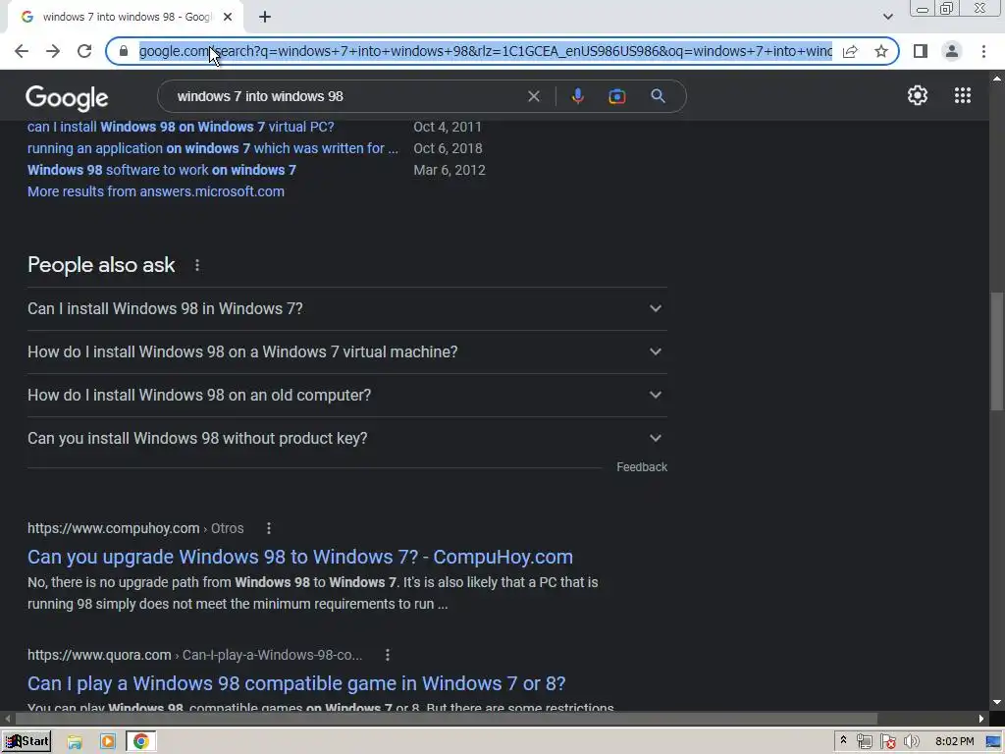
Task: Open the Chrome profile avatar menu
Action: click(x=952, y=51)
